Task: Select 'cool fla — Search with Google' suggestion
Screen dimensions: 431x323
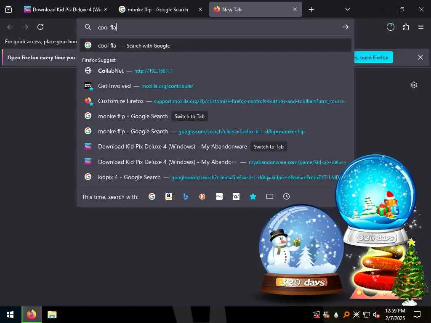Action: [x=215, y=45]
